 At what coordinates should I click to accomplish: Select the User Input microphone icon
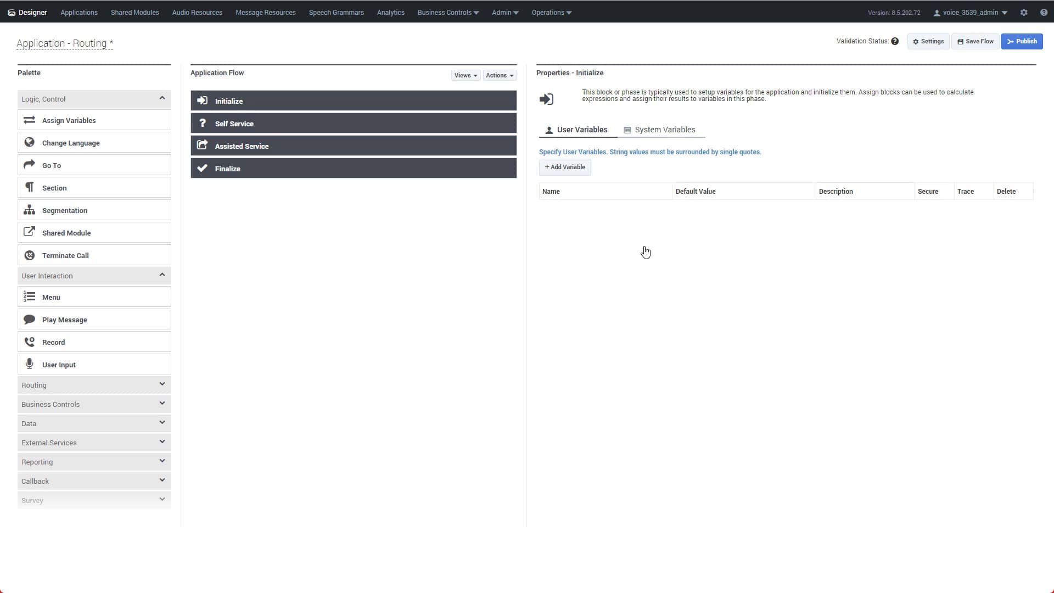(x=30, y=363)
